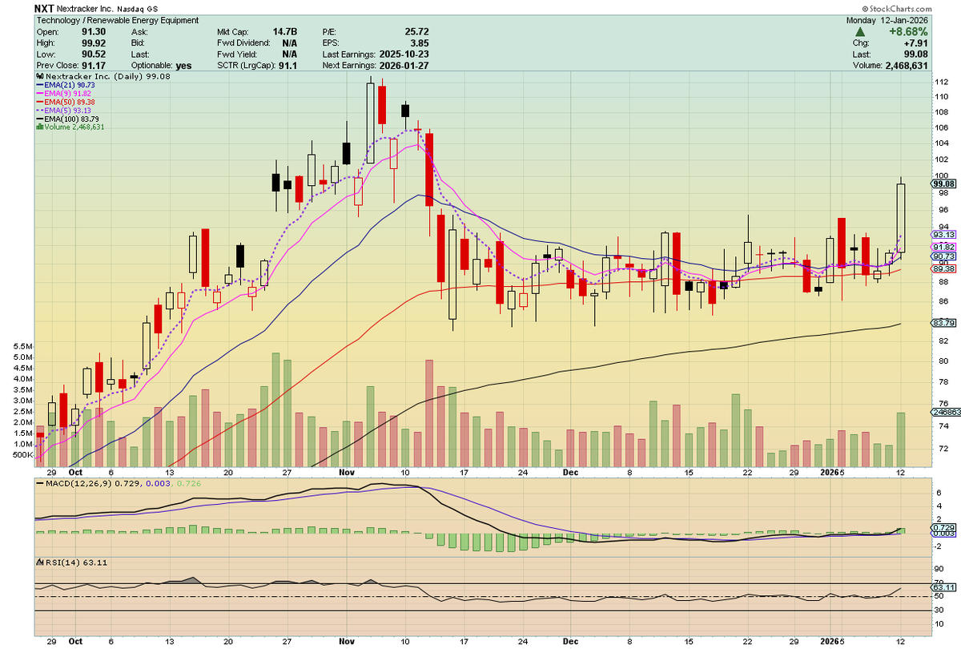This screenshot has height=649, width=961.
Task: Click the 500K volume scale label
Action: (x=23, y=455)
